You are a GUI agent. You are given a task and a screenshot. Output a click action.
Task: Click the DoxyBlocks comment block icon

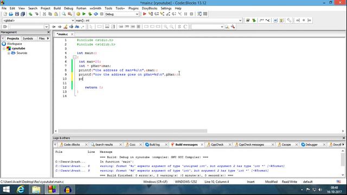(261, 21)
